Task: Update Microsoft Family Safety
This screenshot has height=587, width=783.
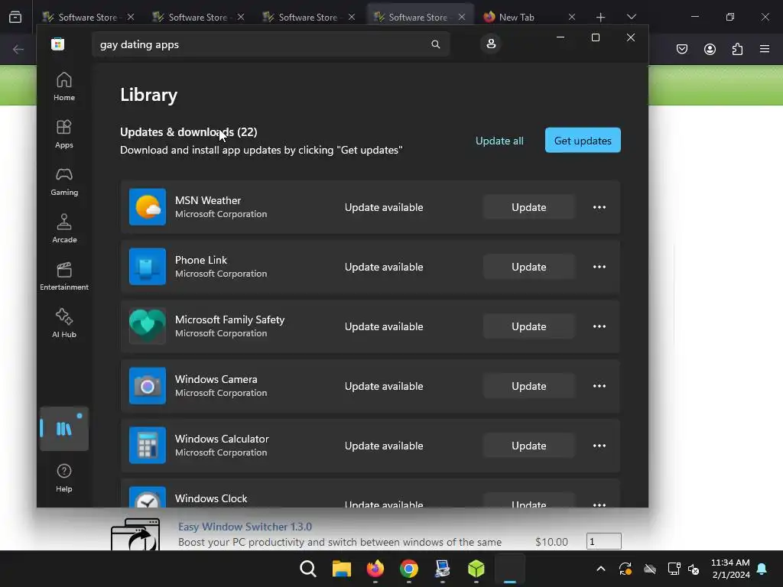Action: [529, 326]
